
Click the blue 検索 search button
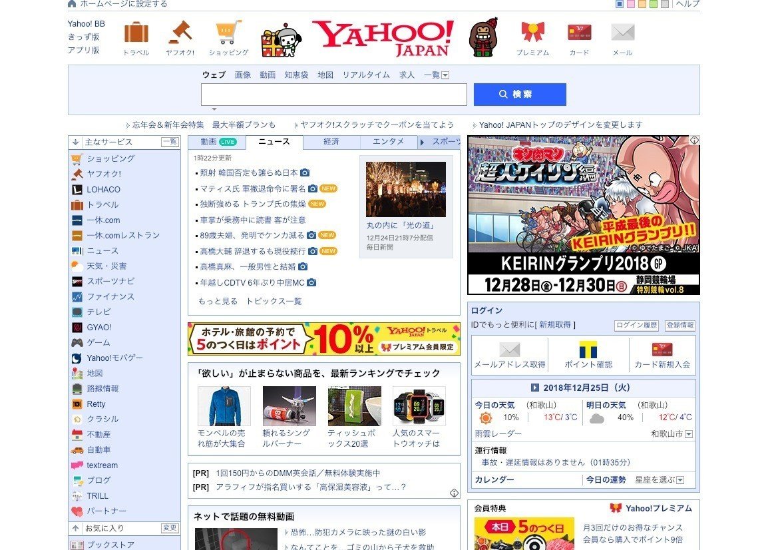[520, 94]
